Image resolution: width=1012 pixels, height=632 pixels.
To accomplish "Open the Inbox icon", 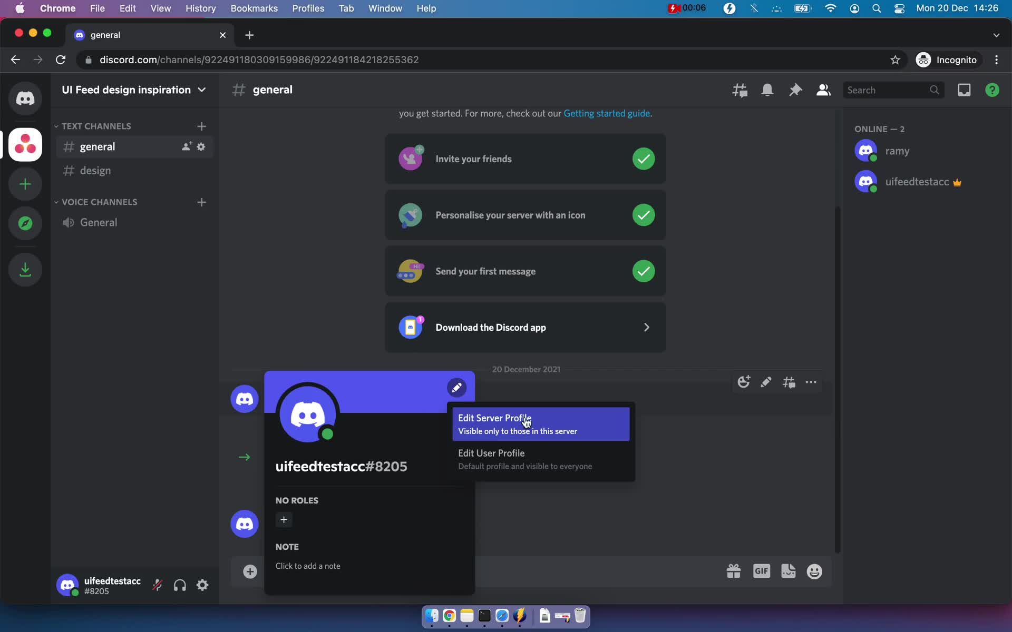I will click(964, 90).
